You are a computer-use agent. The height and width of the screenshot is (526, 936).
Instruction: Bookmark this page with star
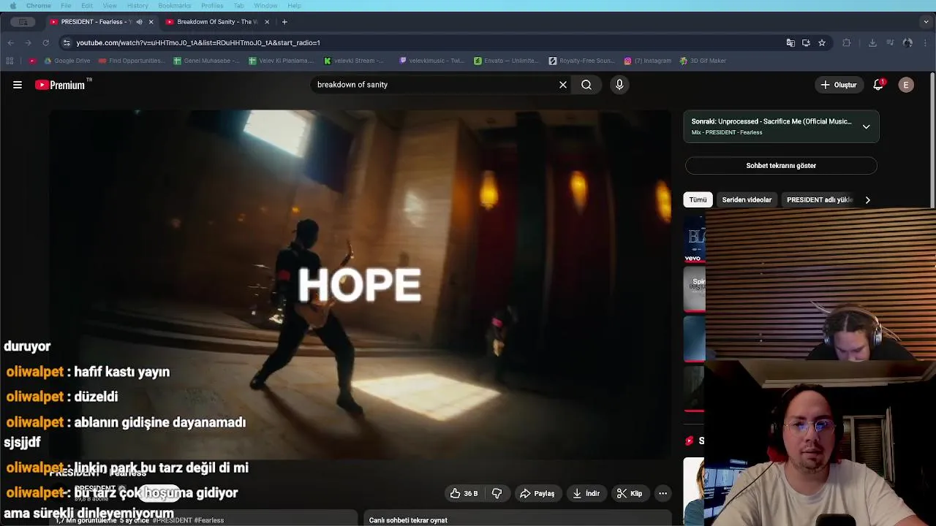822,43
